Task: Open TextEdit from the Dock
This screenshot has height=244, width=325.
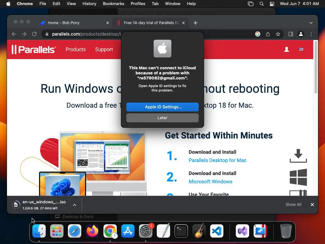Action: (163, 231)
